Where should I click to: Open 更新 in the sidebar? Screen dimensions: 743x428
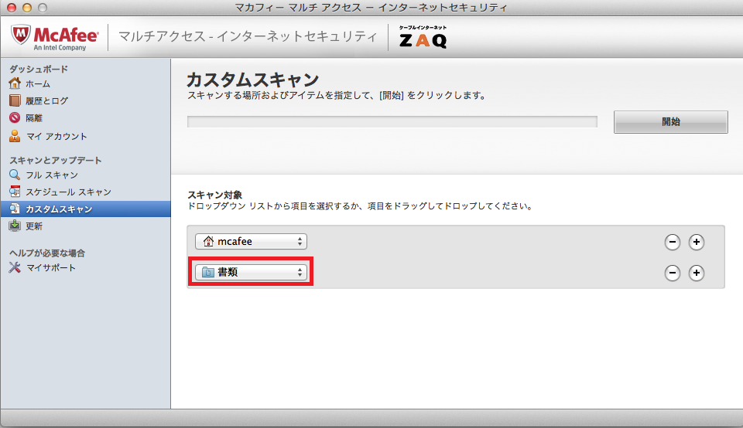coord(34,226)
